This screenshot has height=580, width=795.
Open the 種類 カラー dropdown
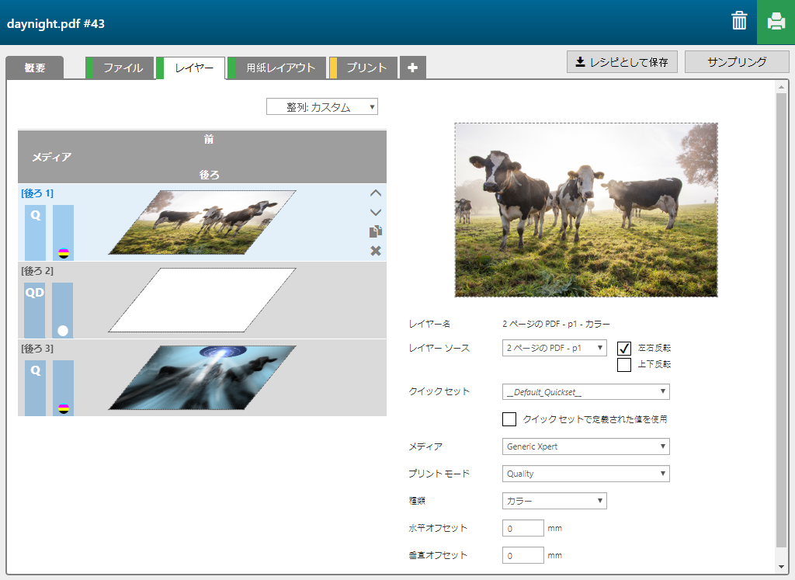click(x=554, y=500)
